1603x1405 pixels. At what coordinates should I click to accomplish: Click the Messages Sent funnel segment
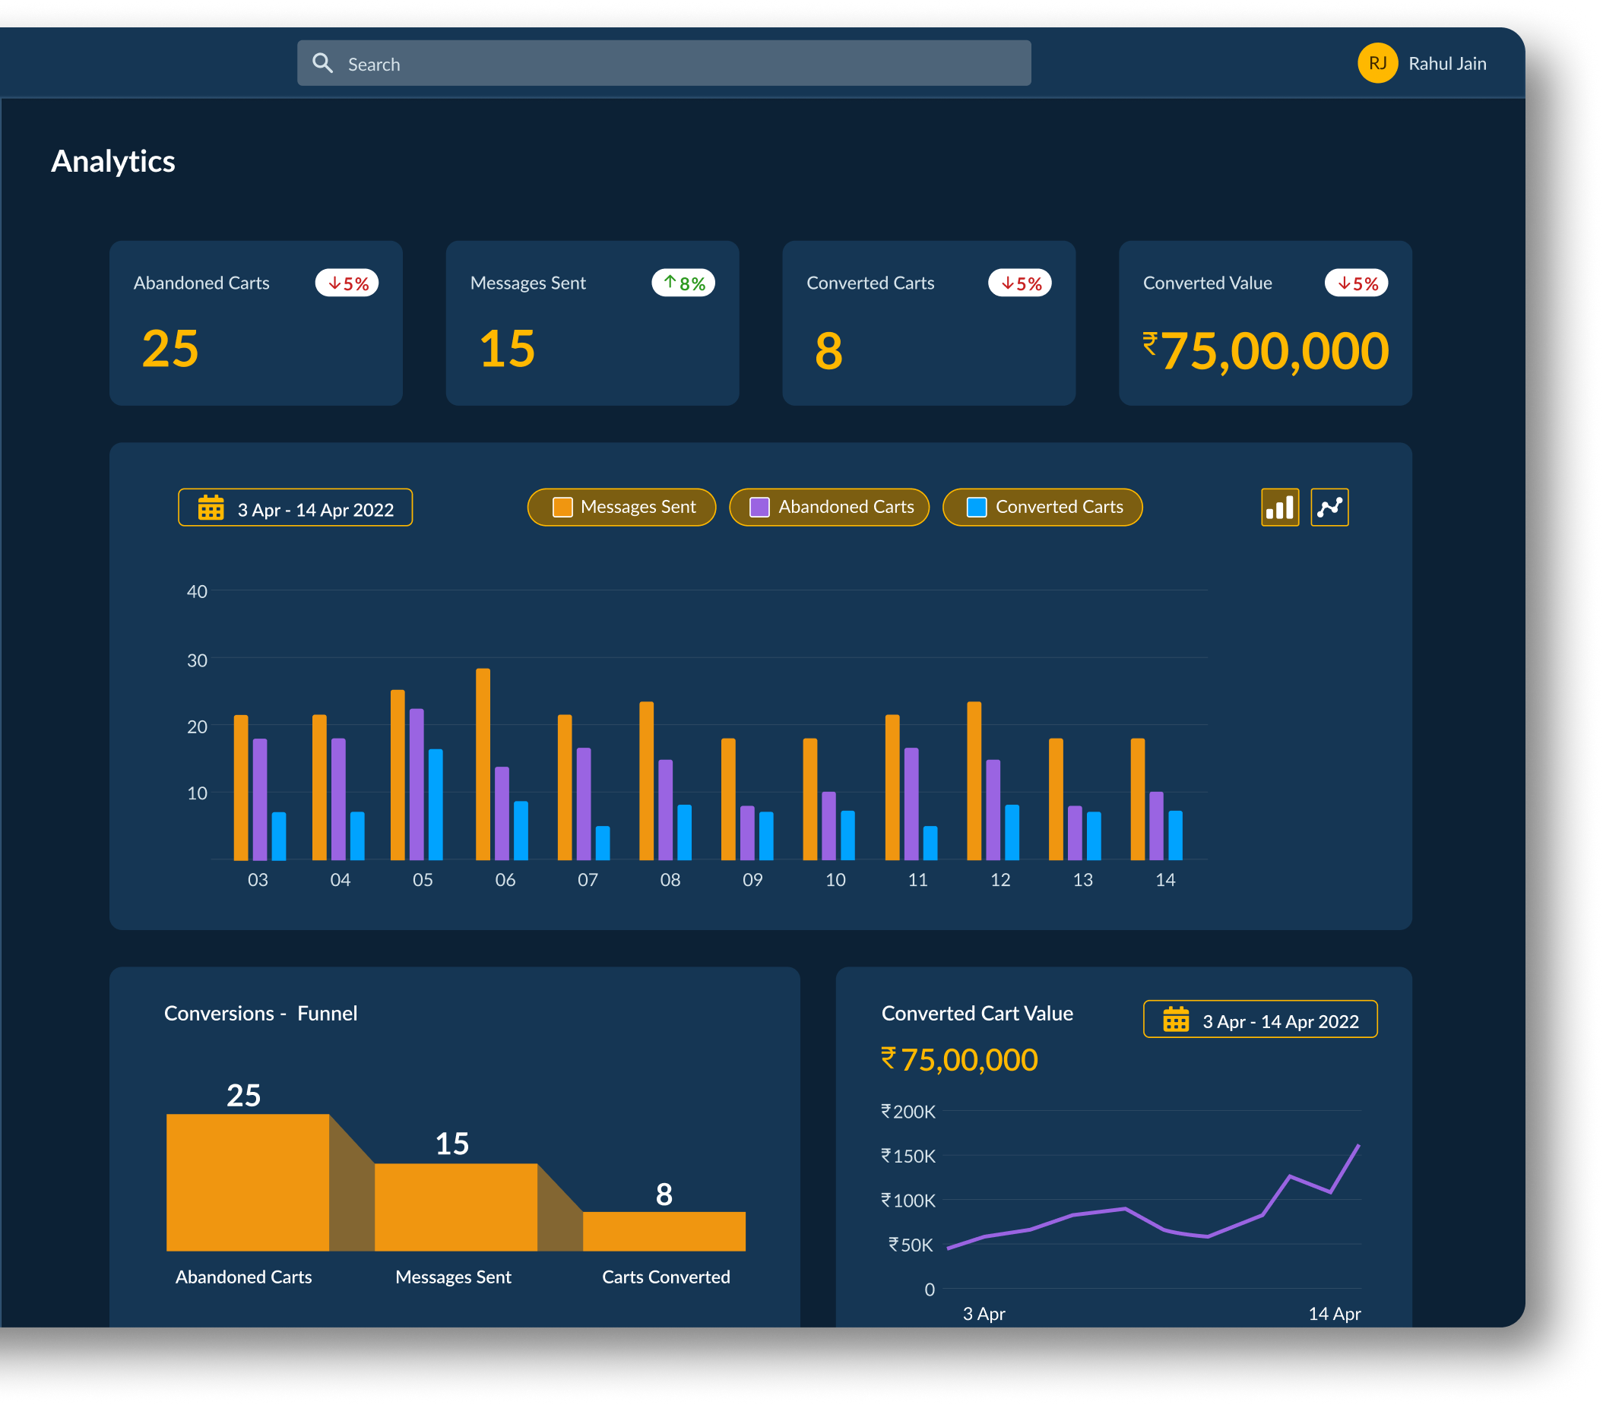coord(455,1207)
